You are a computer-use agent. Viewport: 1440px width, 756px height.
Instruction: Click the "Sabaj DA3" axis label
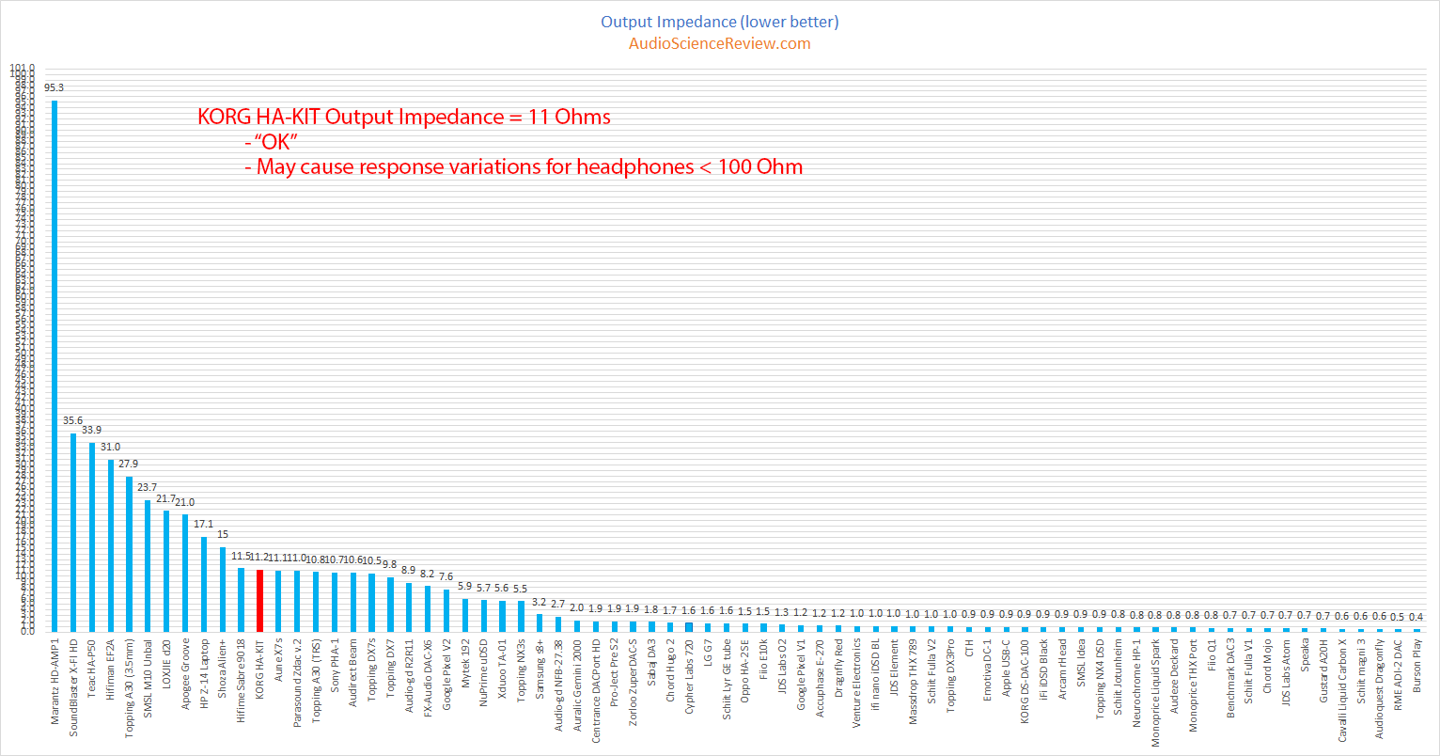pos(652,664)
